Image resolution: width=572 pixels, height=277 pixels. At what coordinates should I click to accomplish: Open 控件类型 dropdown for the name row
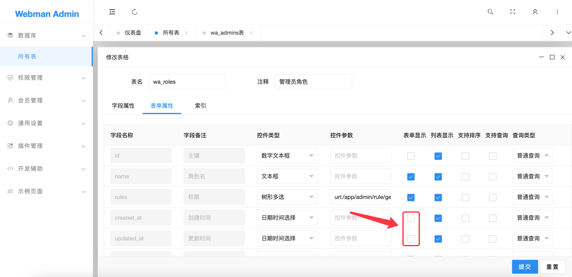point(287,176)
